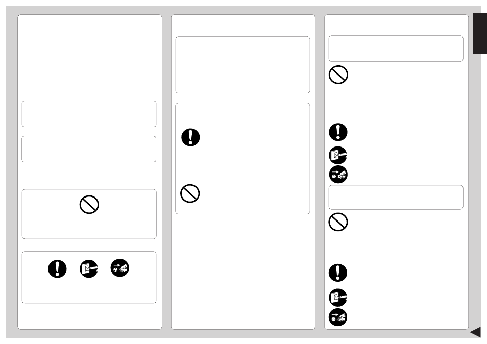Click the unplug power cord icon in the left panel's bottom box
This screenshot has width=487, height=344.
tap(120, 267)
